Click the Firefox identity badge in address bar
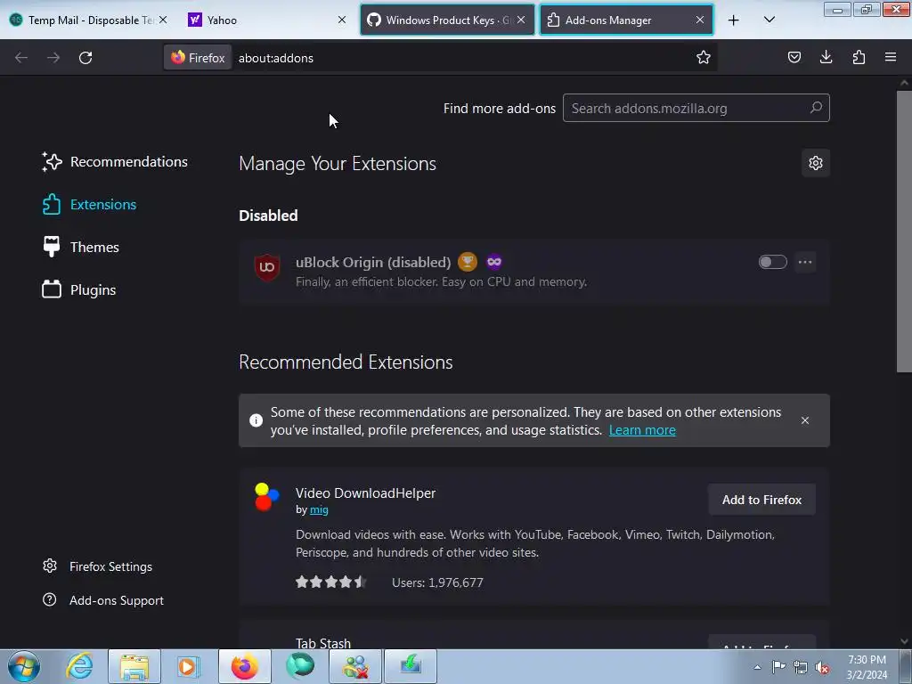Viewport: 912px width, 684px height. click(198, 58)
